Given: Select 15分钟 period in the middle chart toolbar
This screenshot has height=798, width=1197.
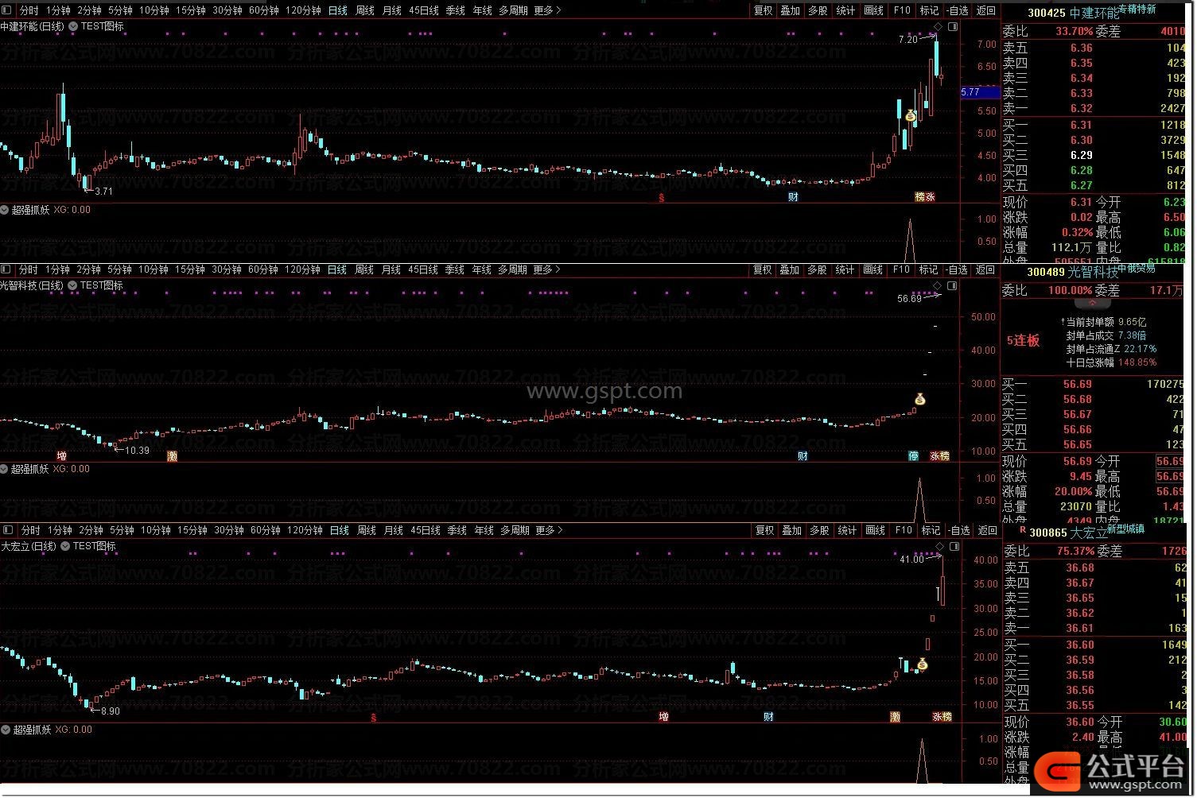Looking at the screenshot, I should click(190, 269).
